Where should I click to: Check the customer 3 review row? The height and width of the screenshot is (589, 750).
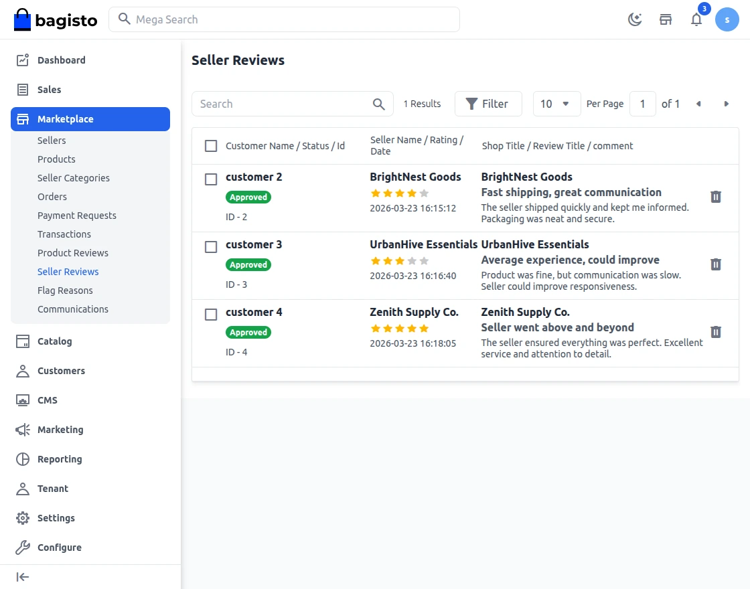pyautogui.click(x=211, y=247)
